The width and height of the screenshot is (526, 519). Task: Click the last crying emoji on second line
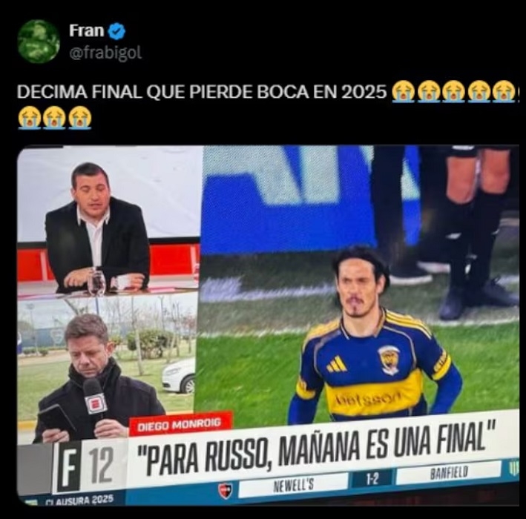(80, 118)
